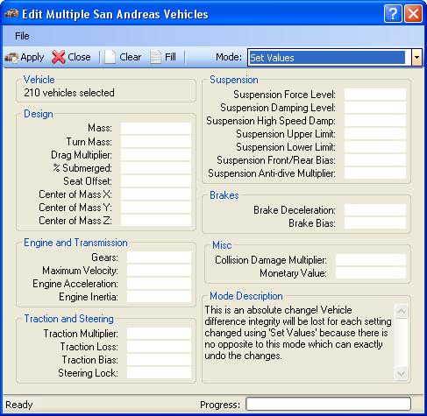Focus the Brake Deceleration field
The height and width of the screenshot is (416, 427).
pyautogui.click(x=375, y=210)
